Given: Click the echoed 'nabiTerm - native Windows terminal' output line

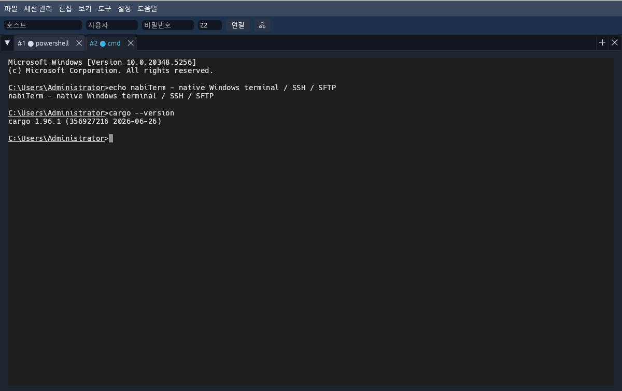Looking at the screenshot, I should click(111, 96).
